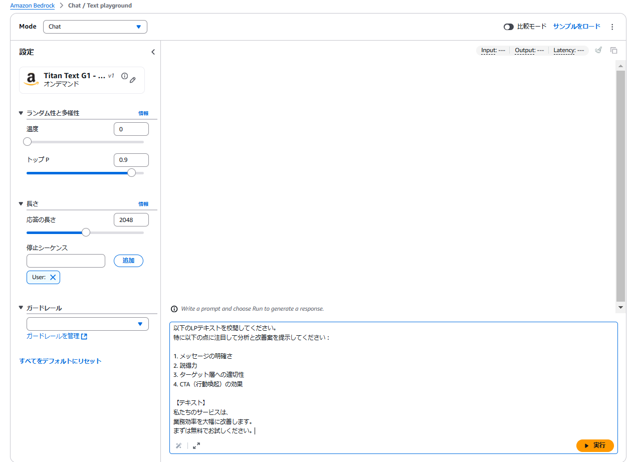
Task: Copy the conversation using the copy icon
Action: (613, 50)
